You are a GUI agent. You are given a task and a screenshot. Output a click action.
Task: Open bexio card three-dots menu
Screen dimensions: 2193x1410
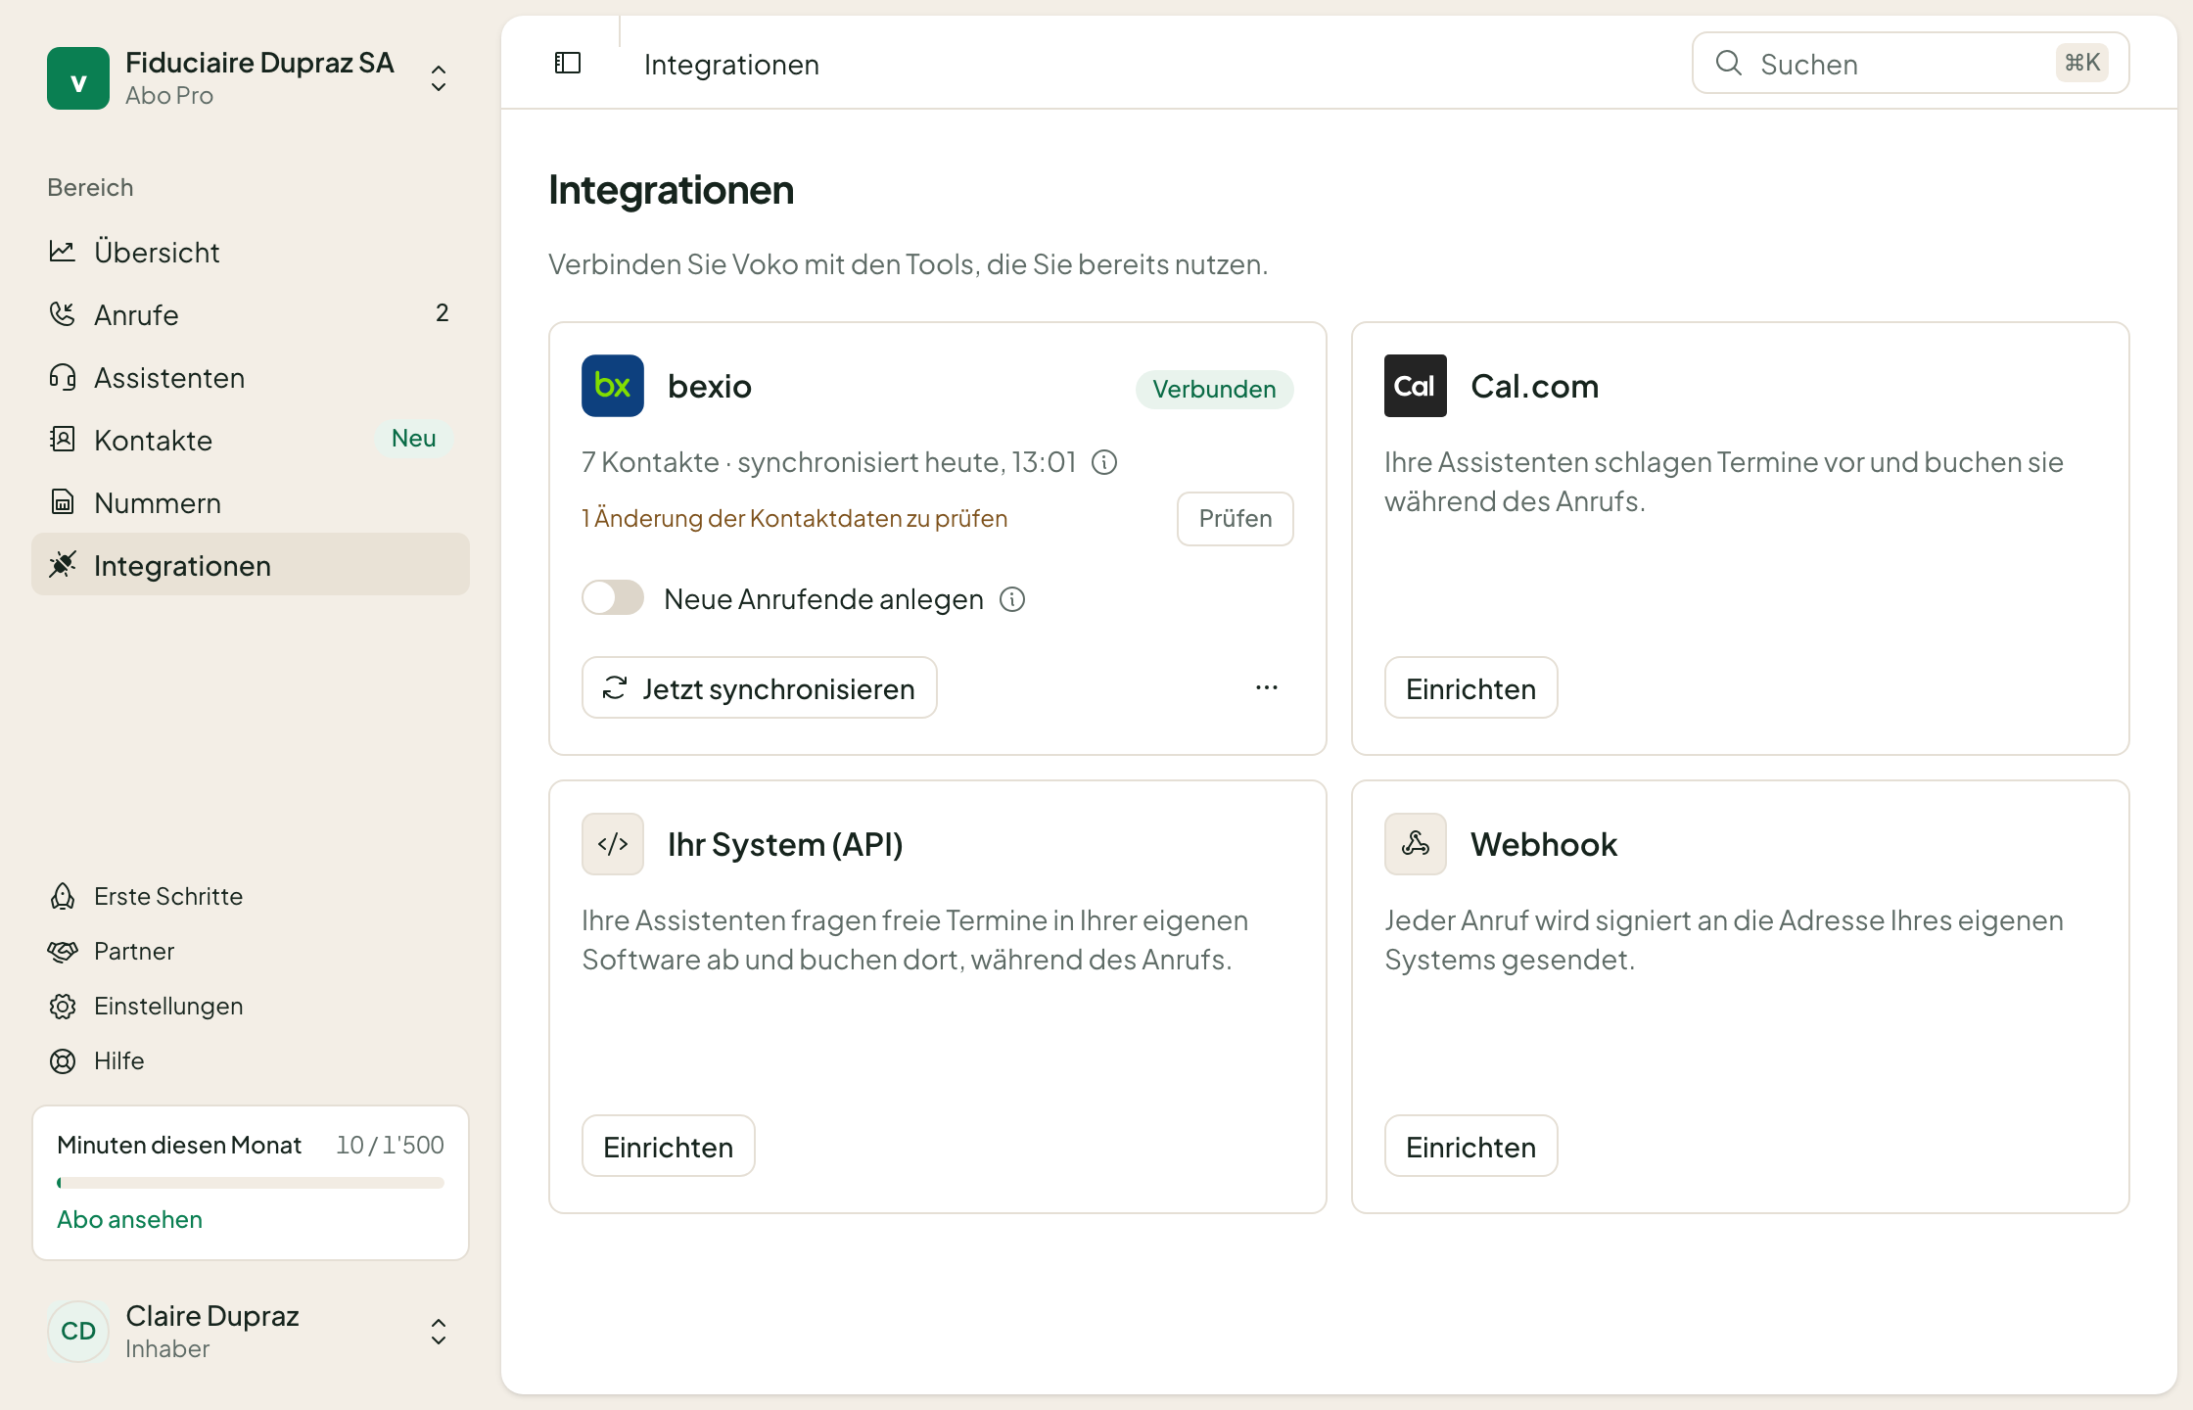point(1267,687)
